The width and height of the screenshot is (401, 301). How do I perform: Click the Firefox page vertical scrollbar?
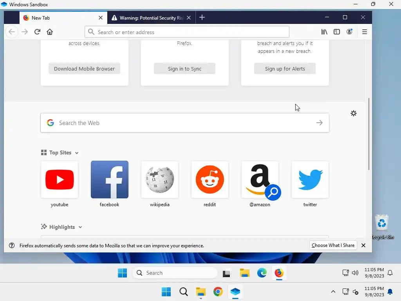369,134
